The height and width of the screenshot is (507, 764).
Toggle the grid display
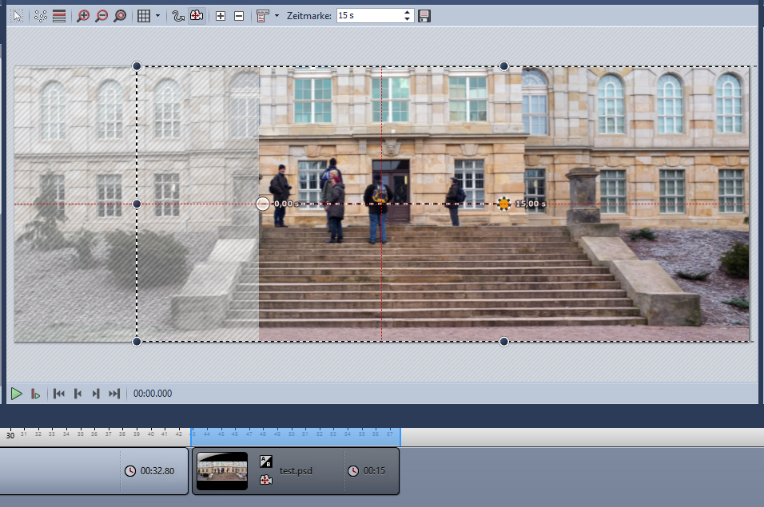[144, 16]
